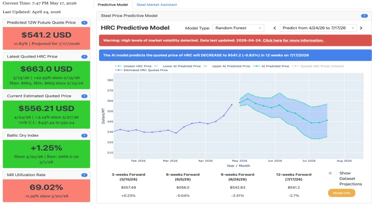Toggle Upper AI Predicted Price legend series
The height and width of the screenshot is (204, 372).
coord(227,66)
